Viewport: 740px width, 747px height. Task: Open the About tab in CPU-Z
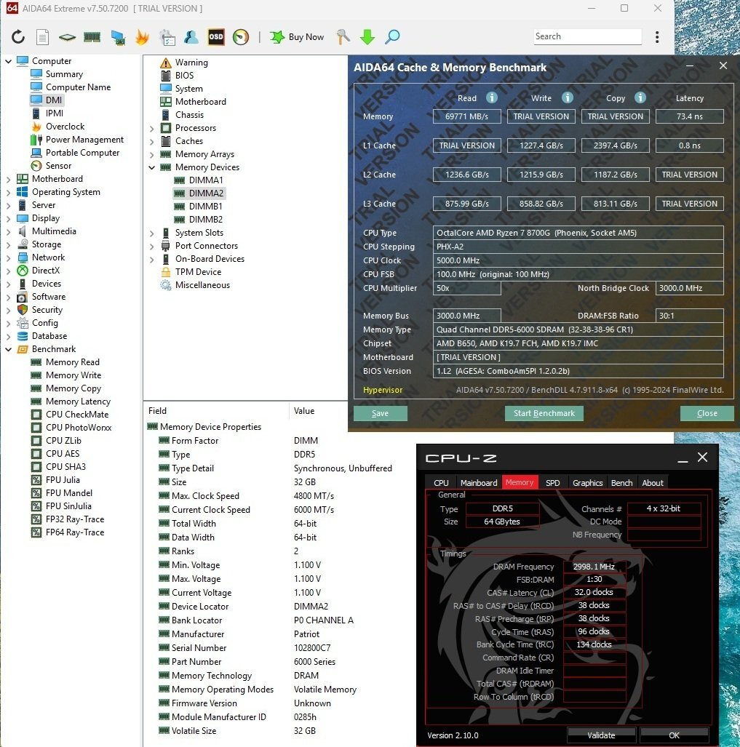pyautogui.click(x=653, y=482)
